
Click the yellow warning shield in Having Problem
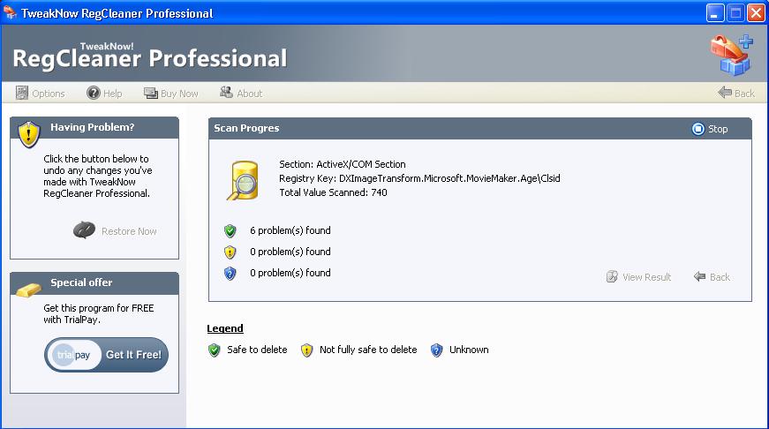29,134
